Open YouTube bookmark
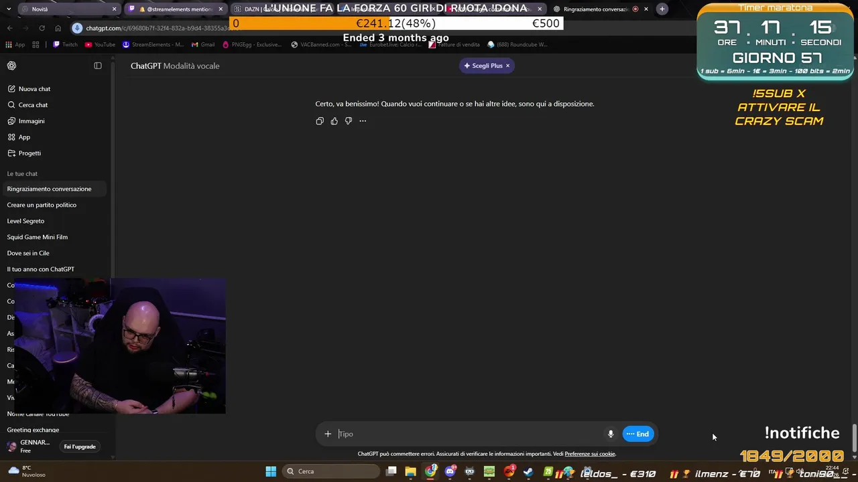The width and height of the screenshot is (858, 482). (x=99, y=45)
